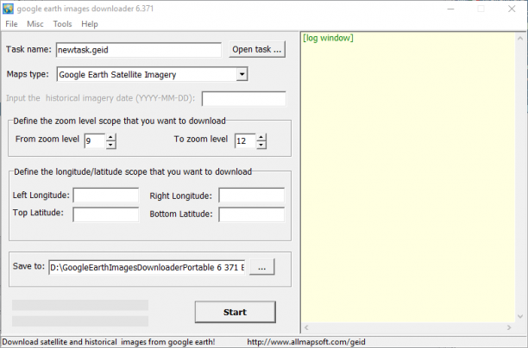The height and width of the screenshot is (348, 528).
Task: Click the Right Longitude input field
Action: (252, 195)
